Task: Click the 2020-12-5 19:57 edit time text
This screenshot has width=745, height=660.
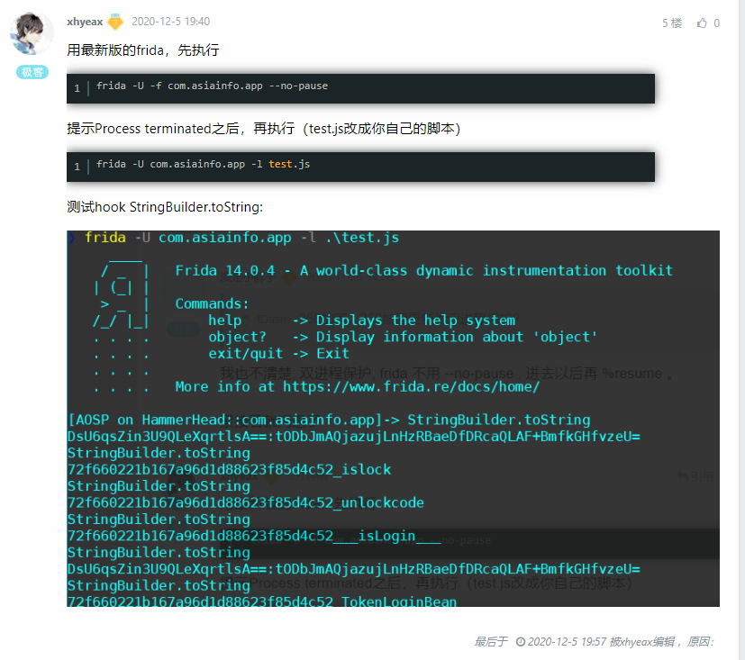Action: pyautogui.click(x=567, y=642)
